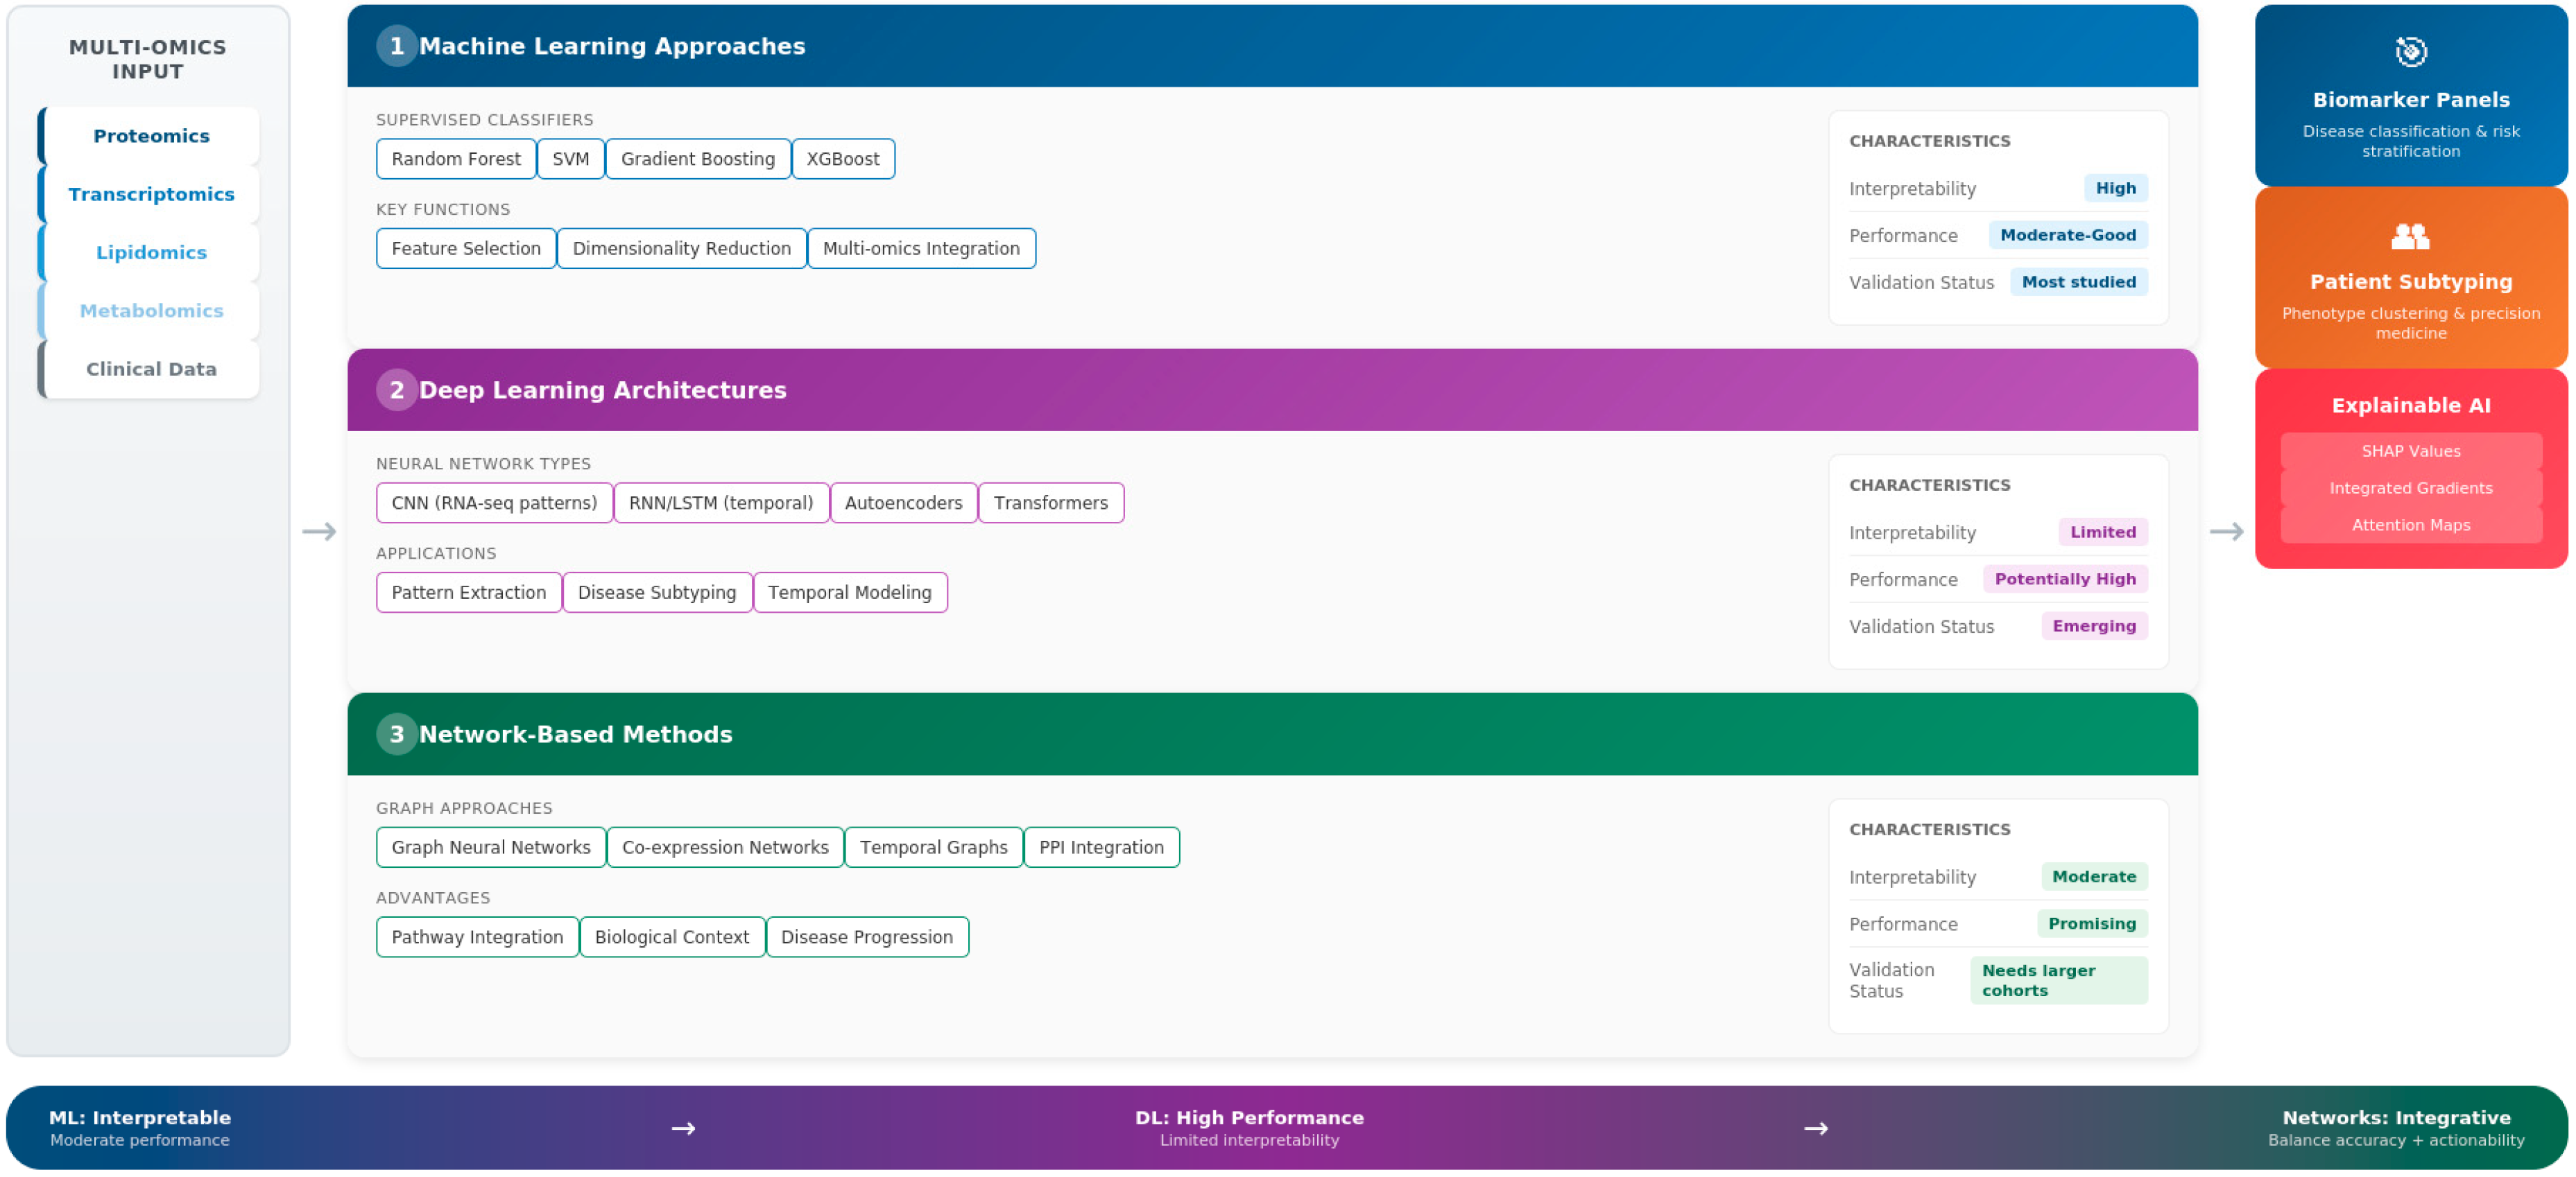The height and width of the screenshot is (1177, 2576).
Task: Click the SVM classifier tag
Action: 571,159
